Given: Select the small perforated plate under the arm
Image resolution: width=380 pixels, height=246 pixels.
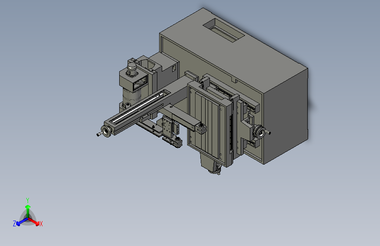Looking at the screenshot, I should [x=167, y=127].
